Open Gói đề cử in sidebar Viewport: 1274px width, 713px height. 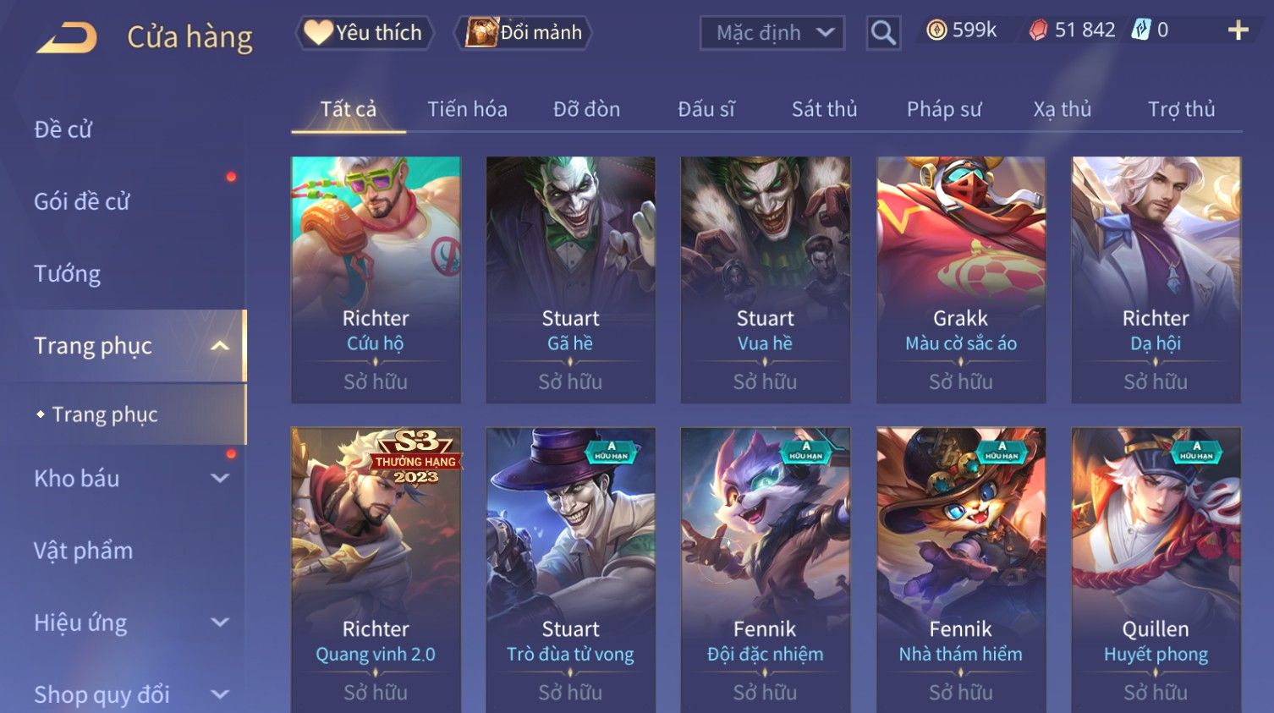(x=82, y=201)
